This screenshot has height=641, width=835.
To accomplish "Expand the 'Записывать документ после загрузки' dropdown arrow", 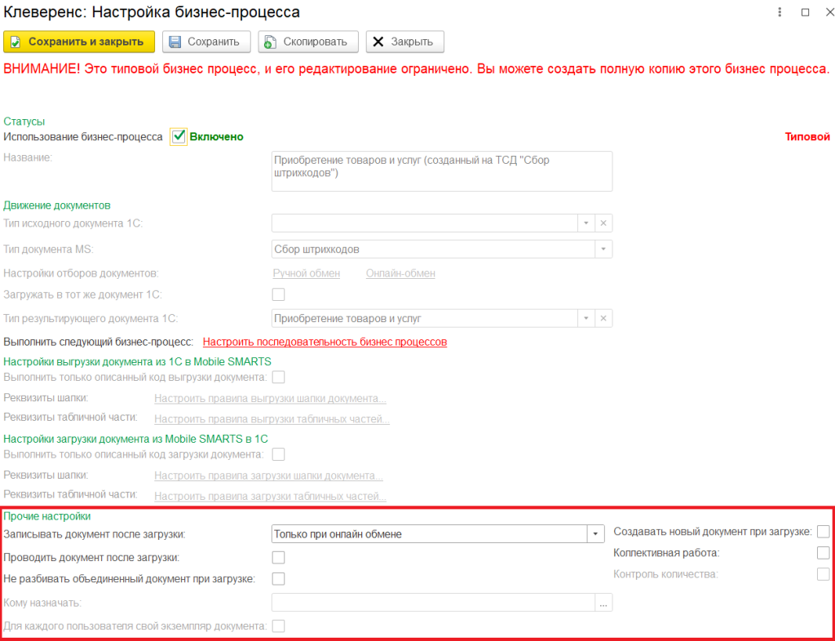I will coord(596,534).
